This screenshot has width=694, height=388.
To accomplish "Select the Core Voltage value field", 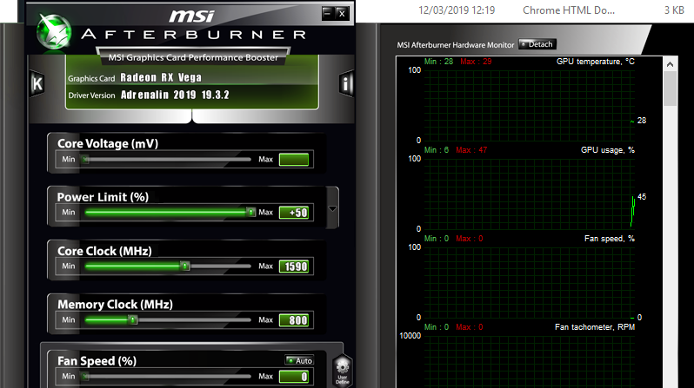I will [294, 160].
